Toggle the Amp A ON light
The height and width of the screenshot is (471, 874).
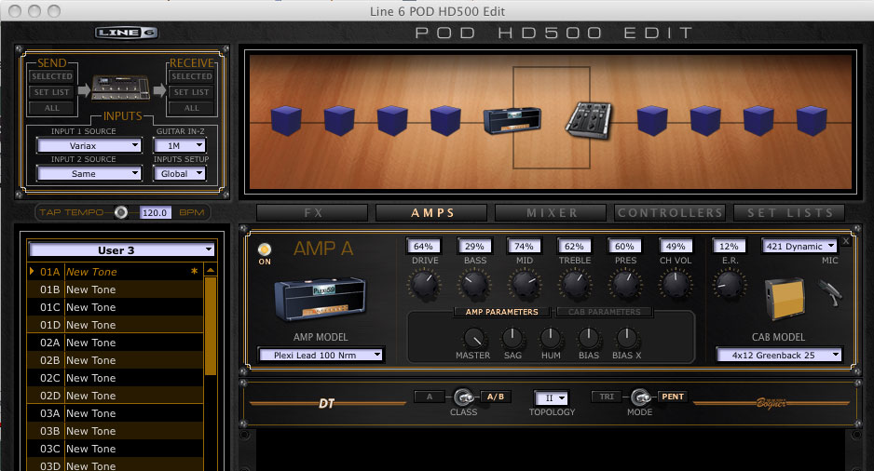point(265,249)
